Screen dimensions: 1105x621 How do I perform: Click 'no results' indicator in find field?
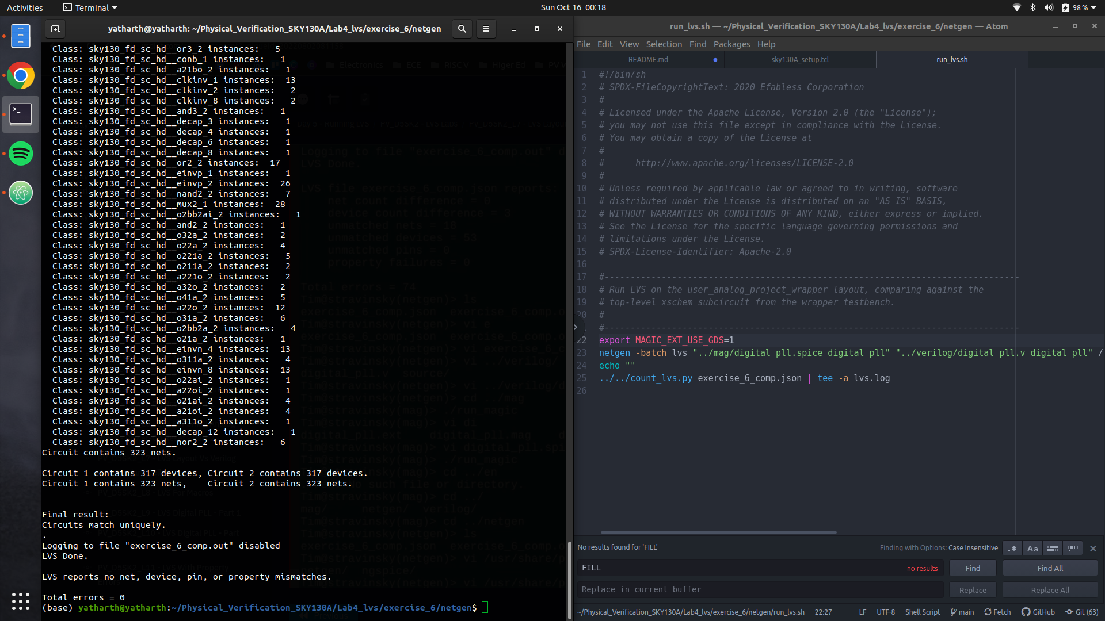click(922, 569)
